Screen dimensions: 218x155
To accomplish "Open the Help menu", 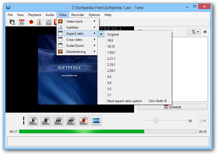I will (x=108, y=15).
